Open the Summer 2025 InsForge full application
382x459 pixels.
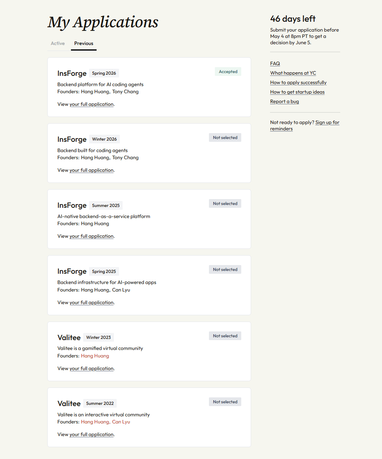pyautogui.click(x=91, y=236)
